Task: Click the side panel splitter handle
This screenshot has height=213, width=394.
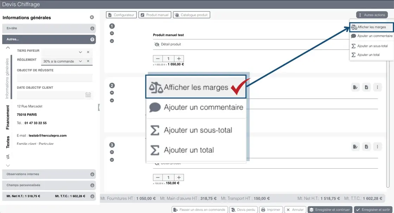Action: (x=99, y=107)
